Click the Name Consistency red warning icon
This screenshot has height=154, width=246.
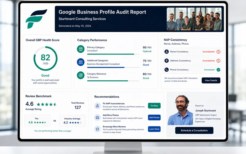[218, 52]
